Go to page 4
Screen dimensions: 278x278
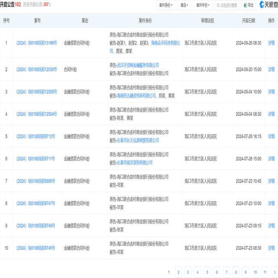tap(198, 272)
